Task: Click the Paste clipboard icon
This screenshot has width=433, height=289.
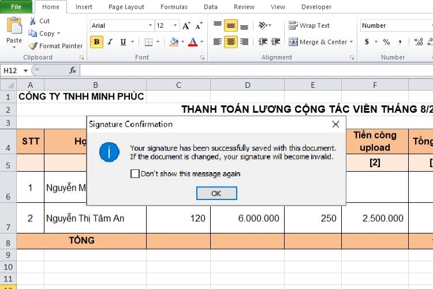Action: point(14,26)
